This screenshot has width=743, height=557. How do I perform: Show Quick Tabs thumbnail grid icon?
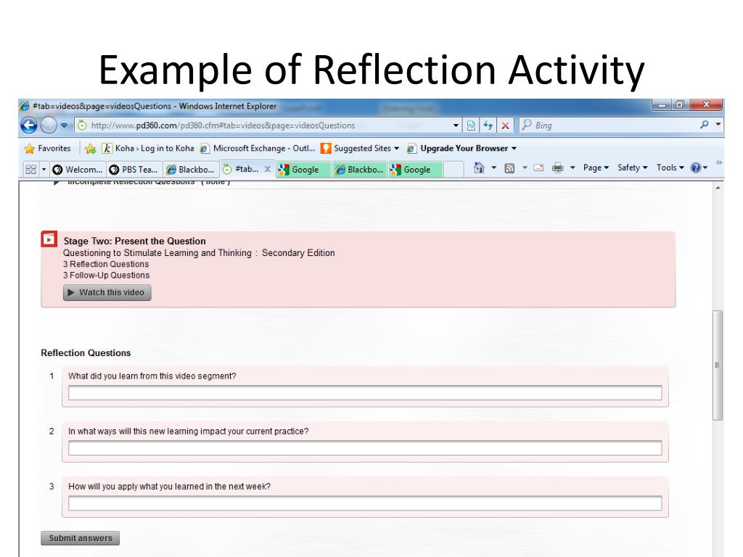[30, 169]
